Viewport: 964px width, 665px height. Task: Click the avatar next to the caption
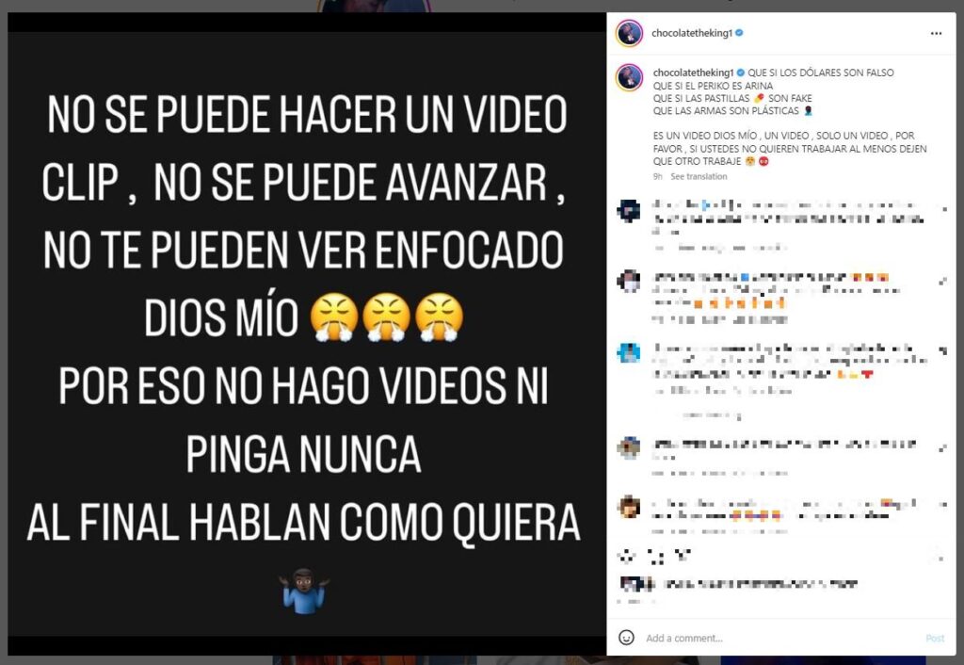click(629, 78)
